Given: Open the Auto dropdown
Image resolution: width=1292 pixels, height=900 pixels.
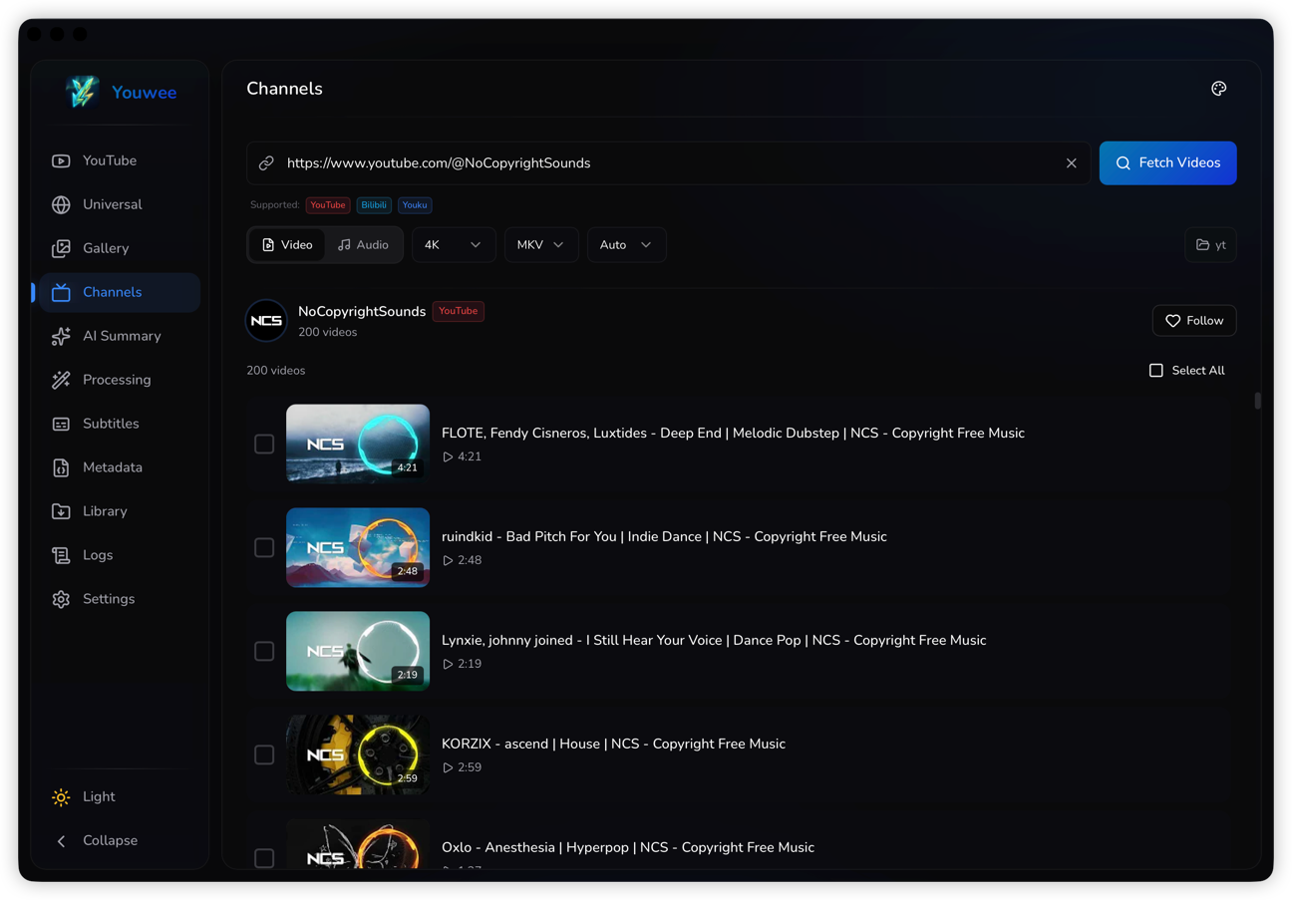Looking at the screenshot, I should (626, 245).
